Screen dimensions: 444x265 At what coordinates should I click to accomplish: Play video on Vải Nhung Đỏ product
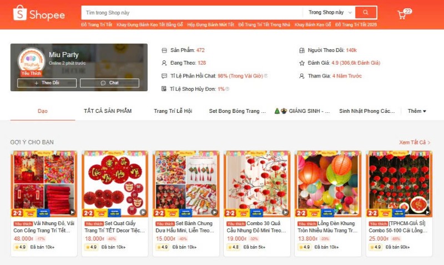tap(72, 212)
